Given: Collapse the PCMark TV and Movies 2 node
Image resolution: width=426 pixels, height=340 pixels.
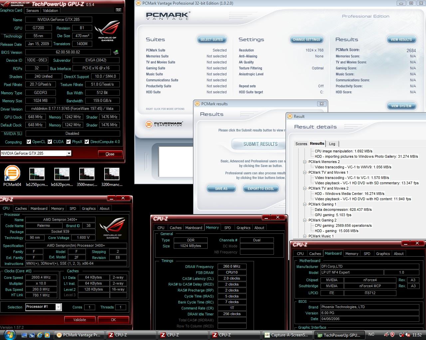Looking at the screenshot, I should [305, 188].
